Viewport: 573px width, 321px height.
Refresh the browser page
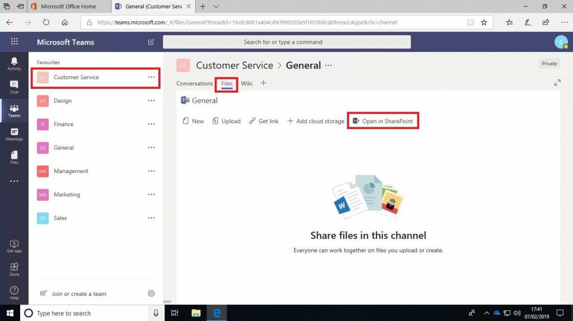point(46,22)
